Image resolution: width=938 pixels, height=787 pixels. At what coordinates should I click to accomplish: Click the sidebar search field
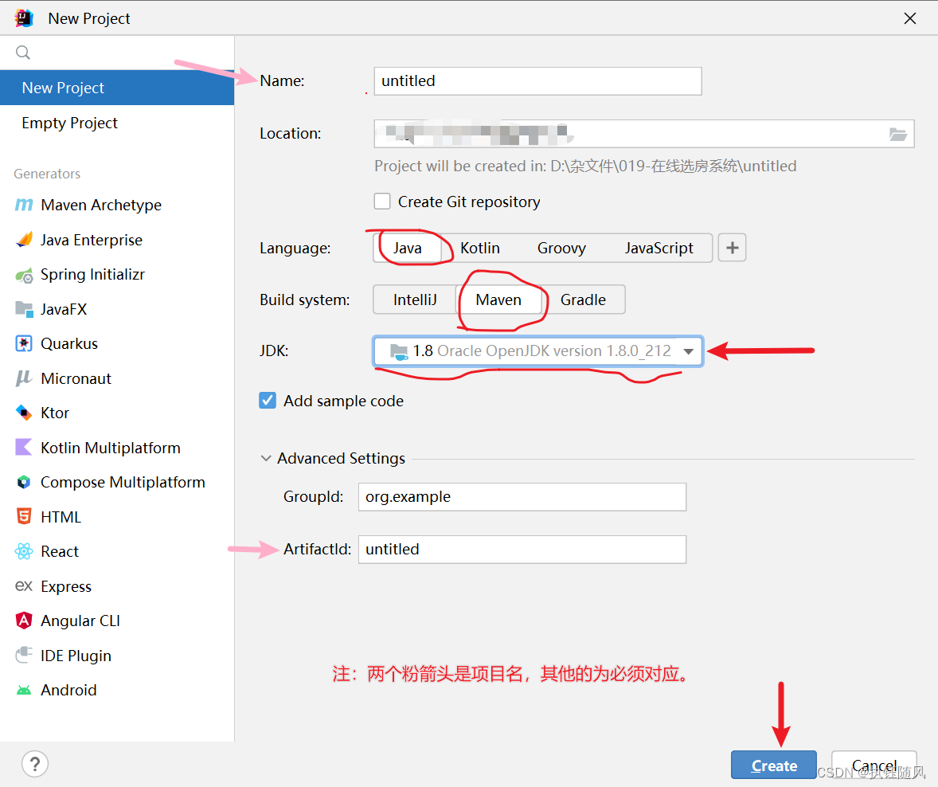(117, 53)
